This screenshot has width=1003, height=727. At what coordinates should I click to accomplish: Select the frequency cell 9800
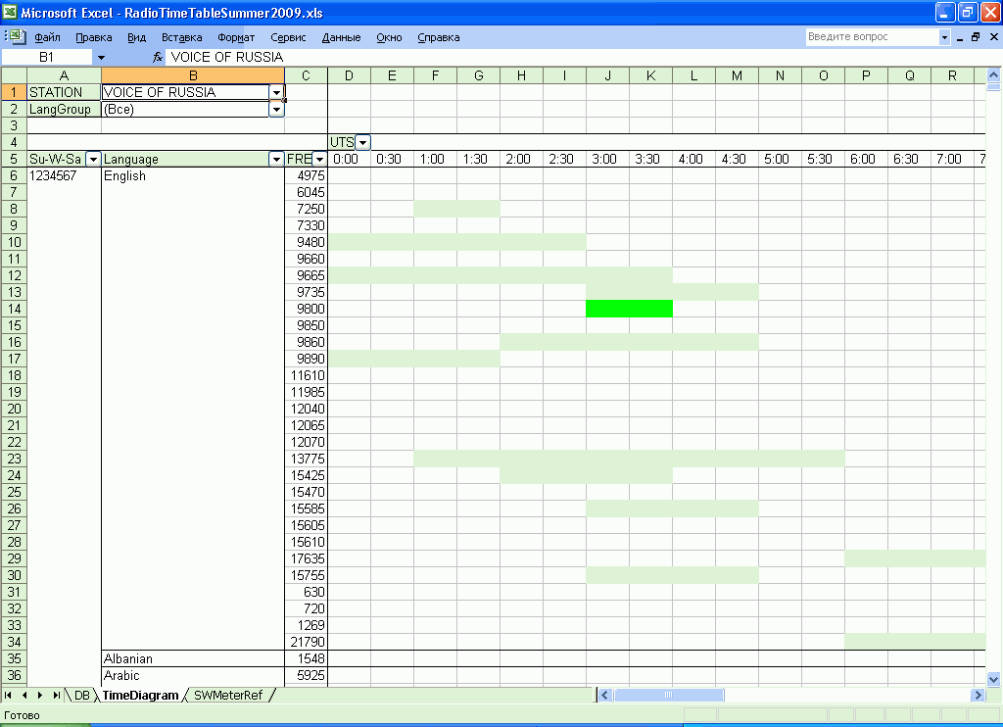point(306,309)
